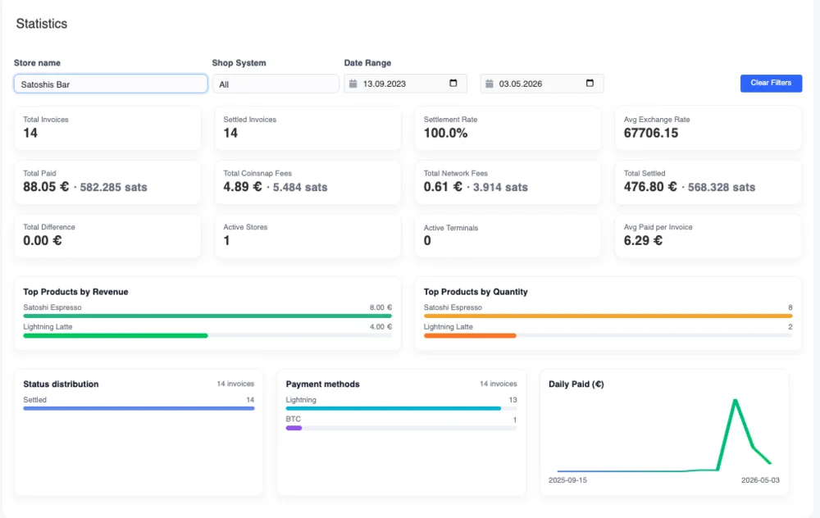Click the Statistics page title
Viewport: 820px width, 518px height.
coord(42,24)
